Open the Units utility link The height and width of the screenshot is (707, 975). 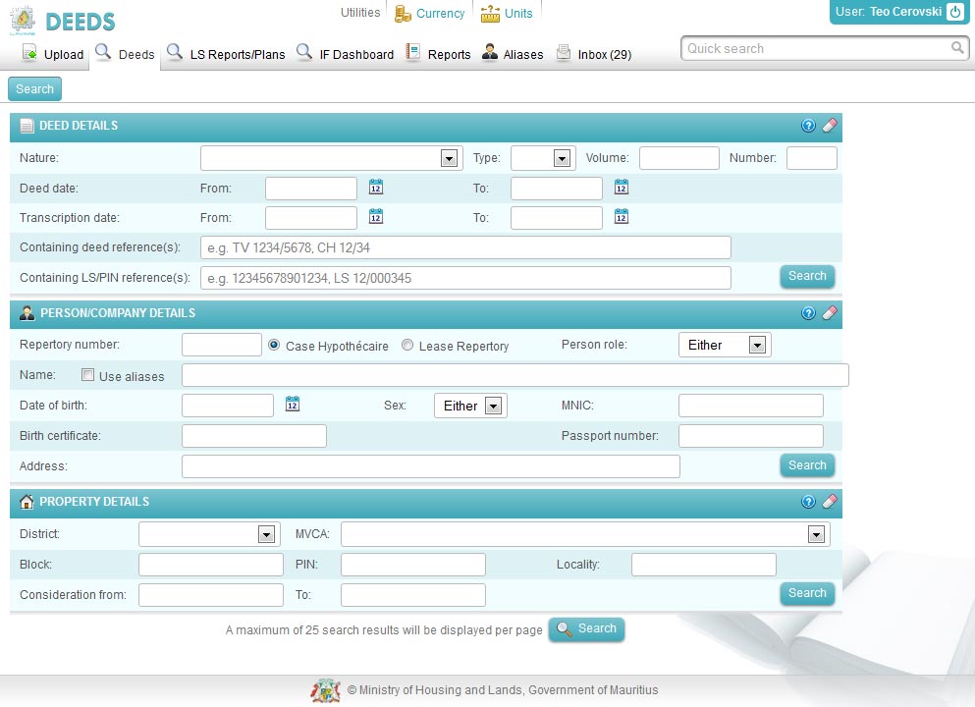(518, 14)
